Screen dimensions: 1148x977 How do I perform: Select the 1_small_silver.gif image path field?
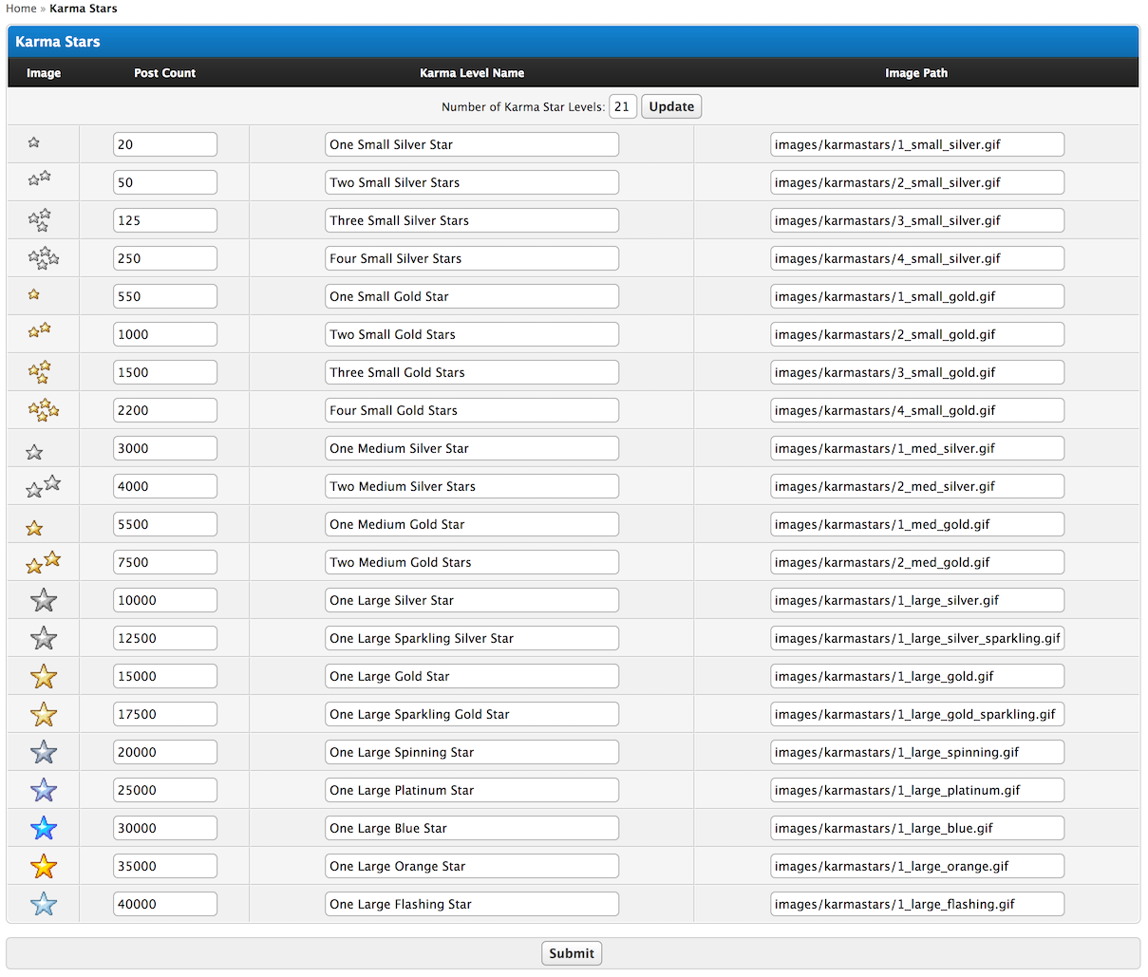(916, 144)
